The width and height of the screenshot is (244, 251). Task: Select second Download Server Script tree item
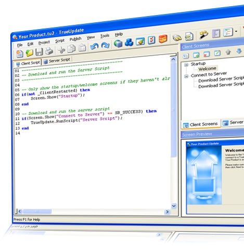221,85
